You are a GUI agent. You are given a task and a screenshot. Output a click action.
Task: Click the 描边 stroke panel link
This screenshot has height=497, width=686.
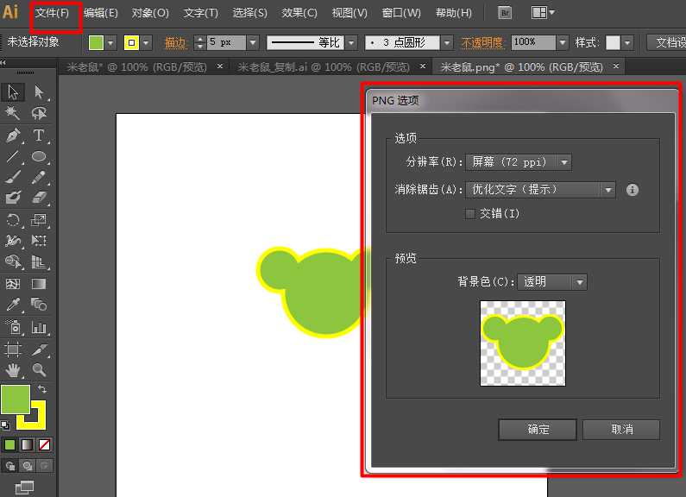[176, 43]
